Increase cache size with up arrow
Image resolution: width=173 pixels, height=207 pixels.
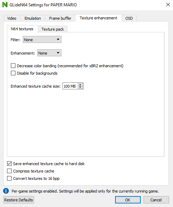[x=80, y=84]
